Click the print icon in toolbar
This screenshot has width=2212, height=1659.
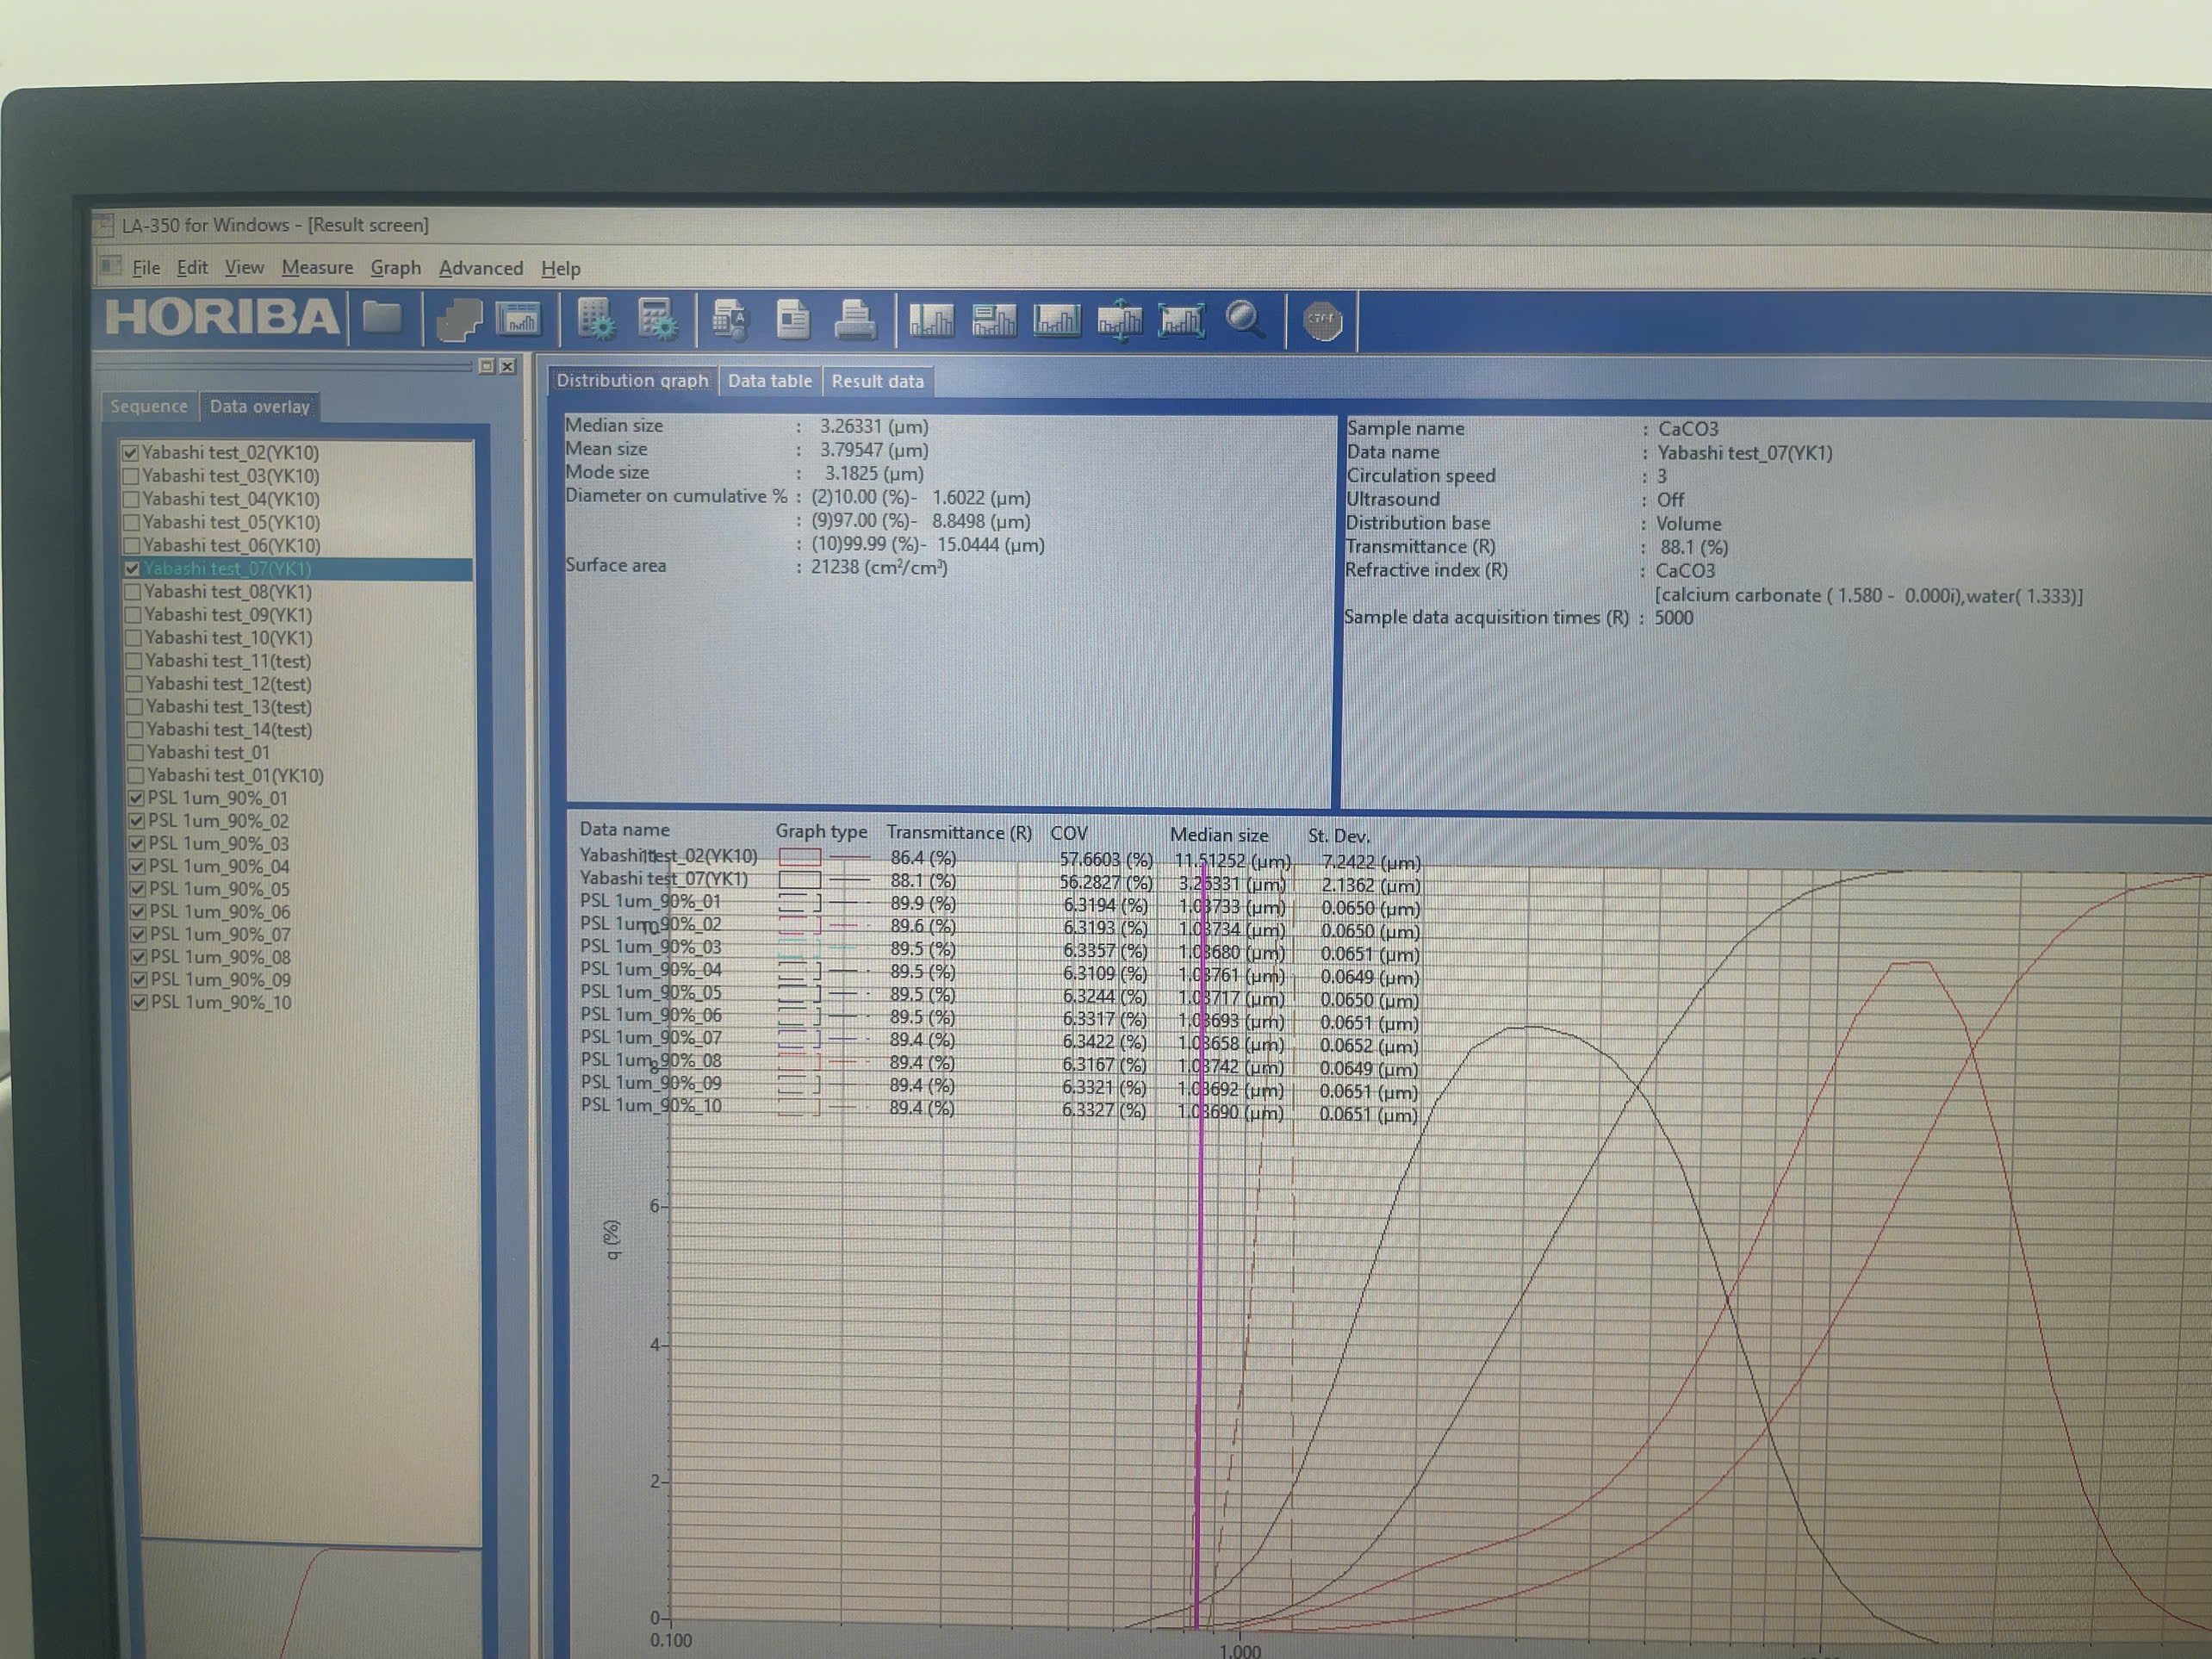click(855, 320)
